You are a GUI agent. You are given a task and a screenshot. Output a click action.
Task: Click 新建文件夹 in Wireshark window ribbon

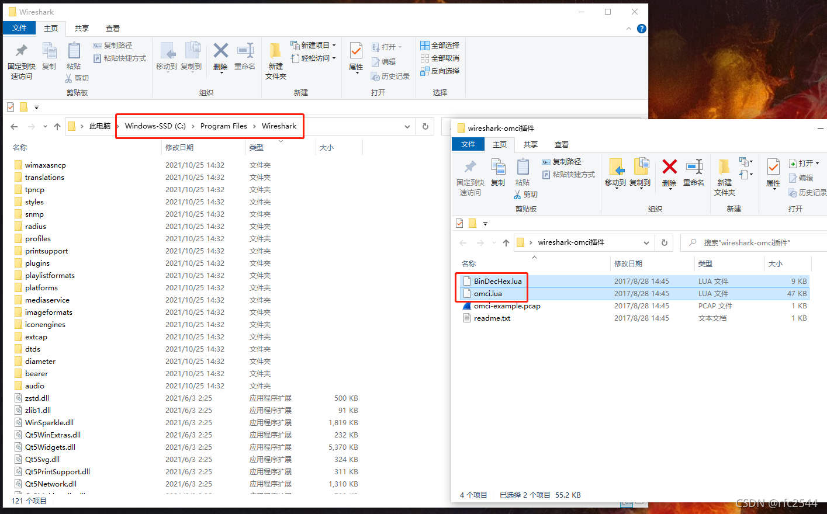(276, 61)
